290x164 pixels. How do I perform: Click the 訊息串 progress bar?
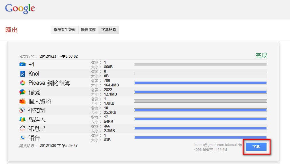tap(201, 128)
